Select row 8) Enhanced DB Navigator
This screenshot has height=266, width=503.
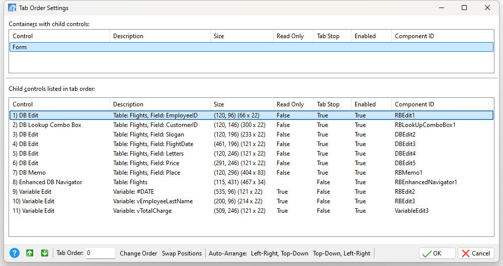[251, 182]
